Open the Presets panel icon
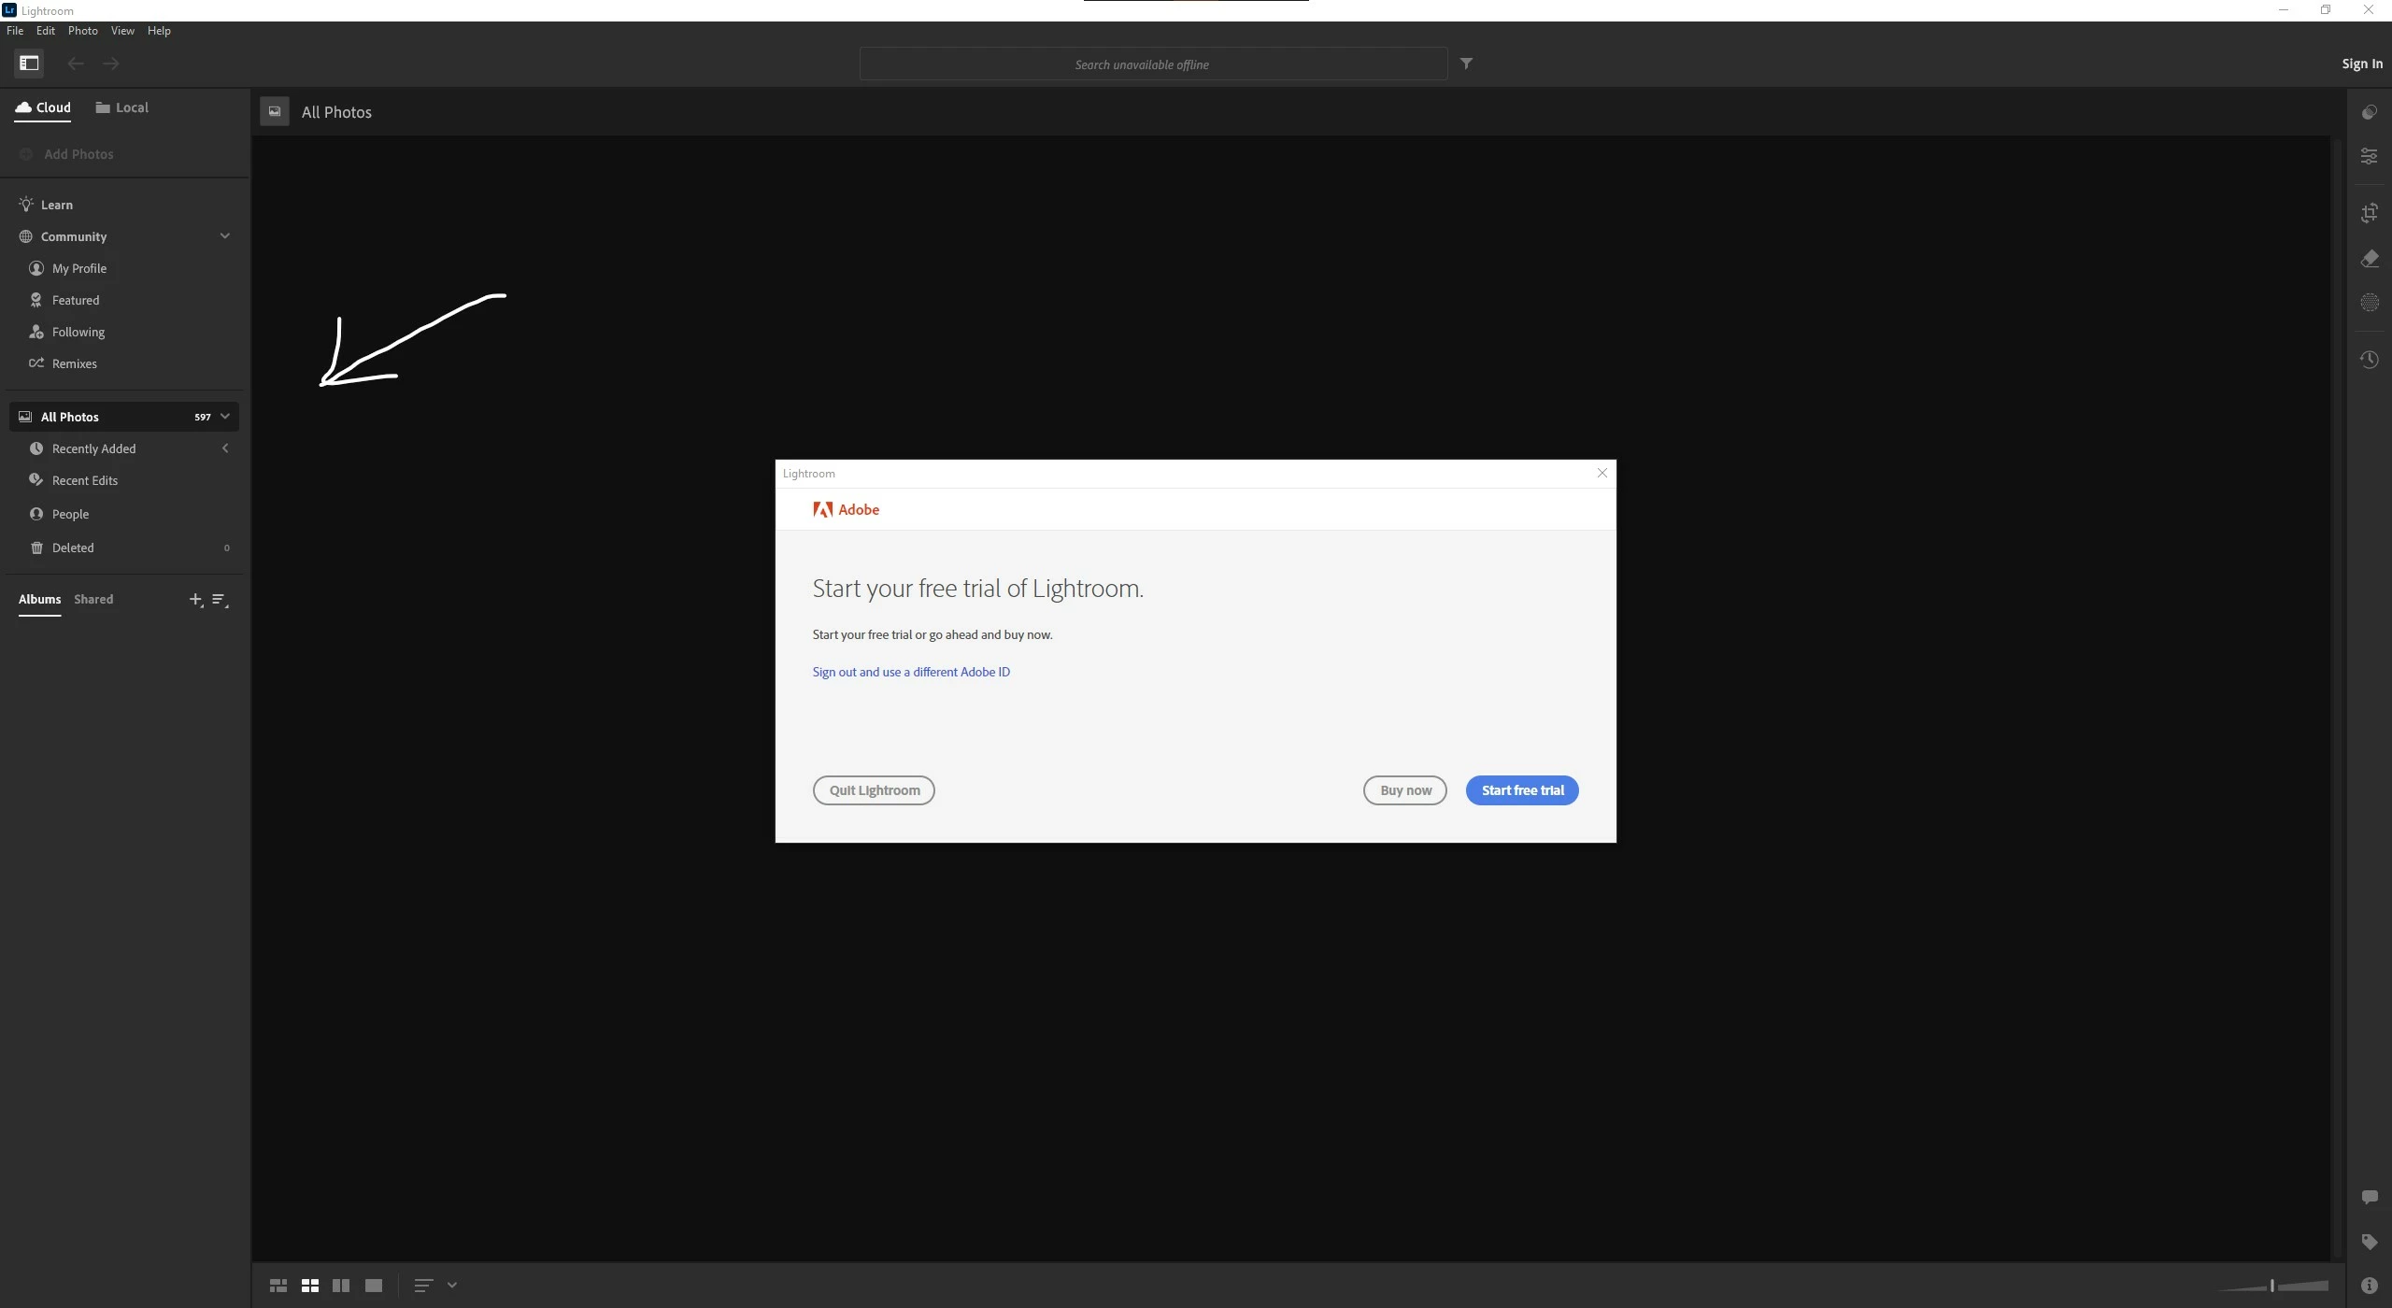Image resolution: width=2392 pixels, height=1308 pixels. tap(2369, 113)
